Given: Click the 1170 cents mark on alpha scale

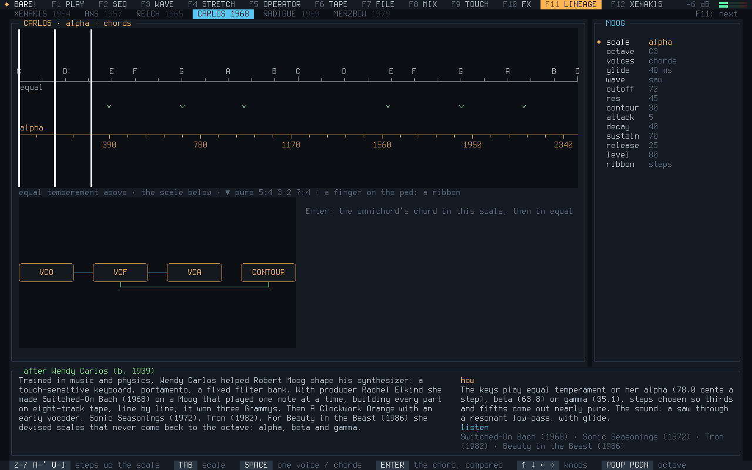Looking at the screenshot, I should pos(291,145).
